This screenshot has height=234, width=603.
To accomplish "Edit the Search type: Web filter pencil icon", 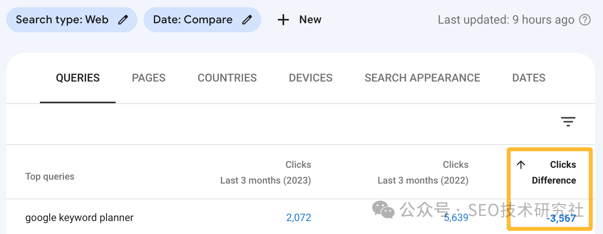I will 123,20.
